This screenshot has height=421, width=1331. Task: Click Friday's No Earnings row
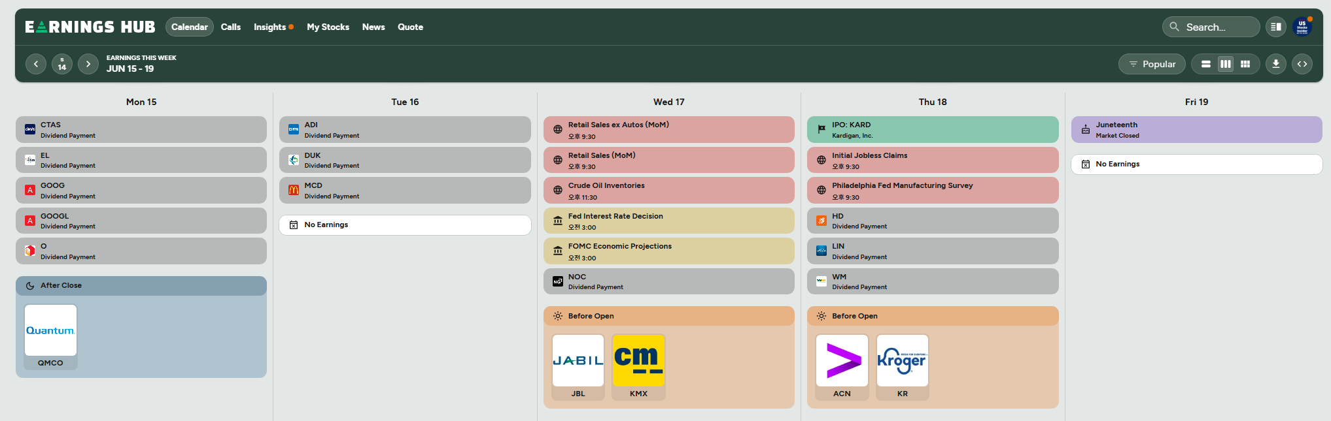click(1196, 164)
